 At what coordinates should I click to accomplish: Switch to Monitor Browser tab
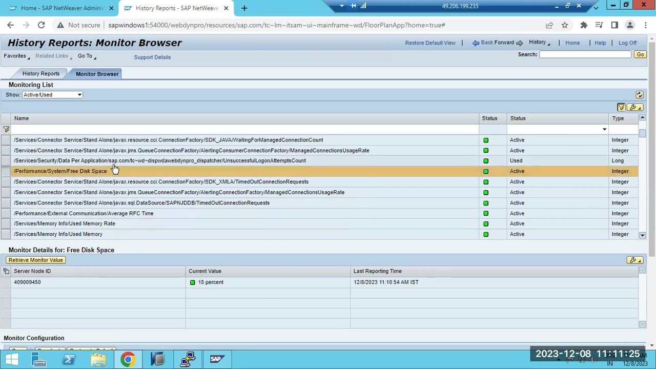pyautogui.click(x=97, y=74)
